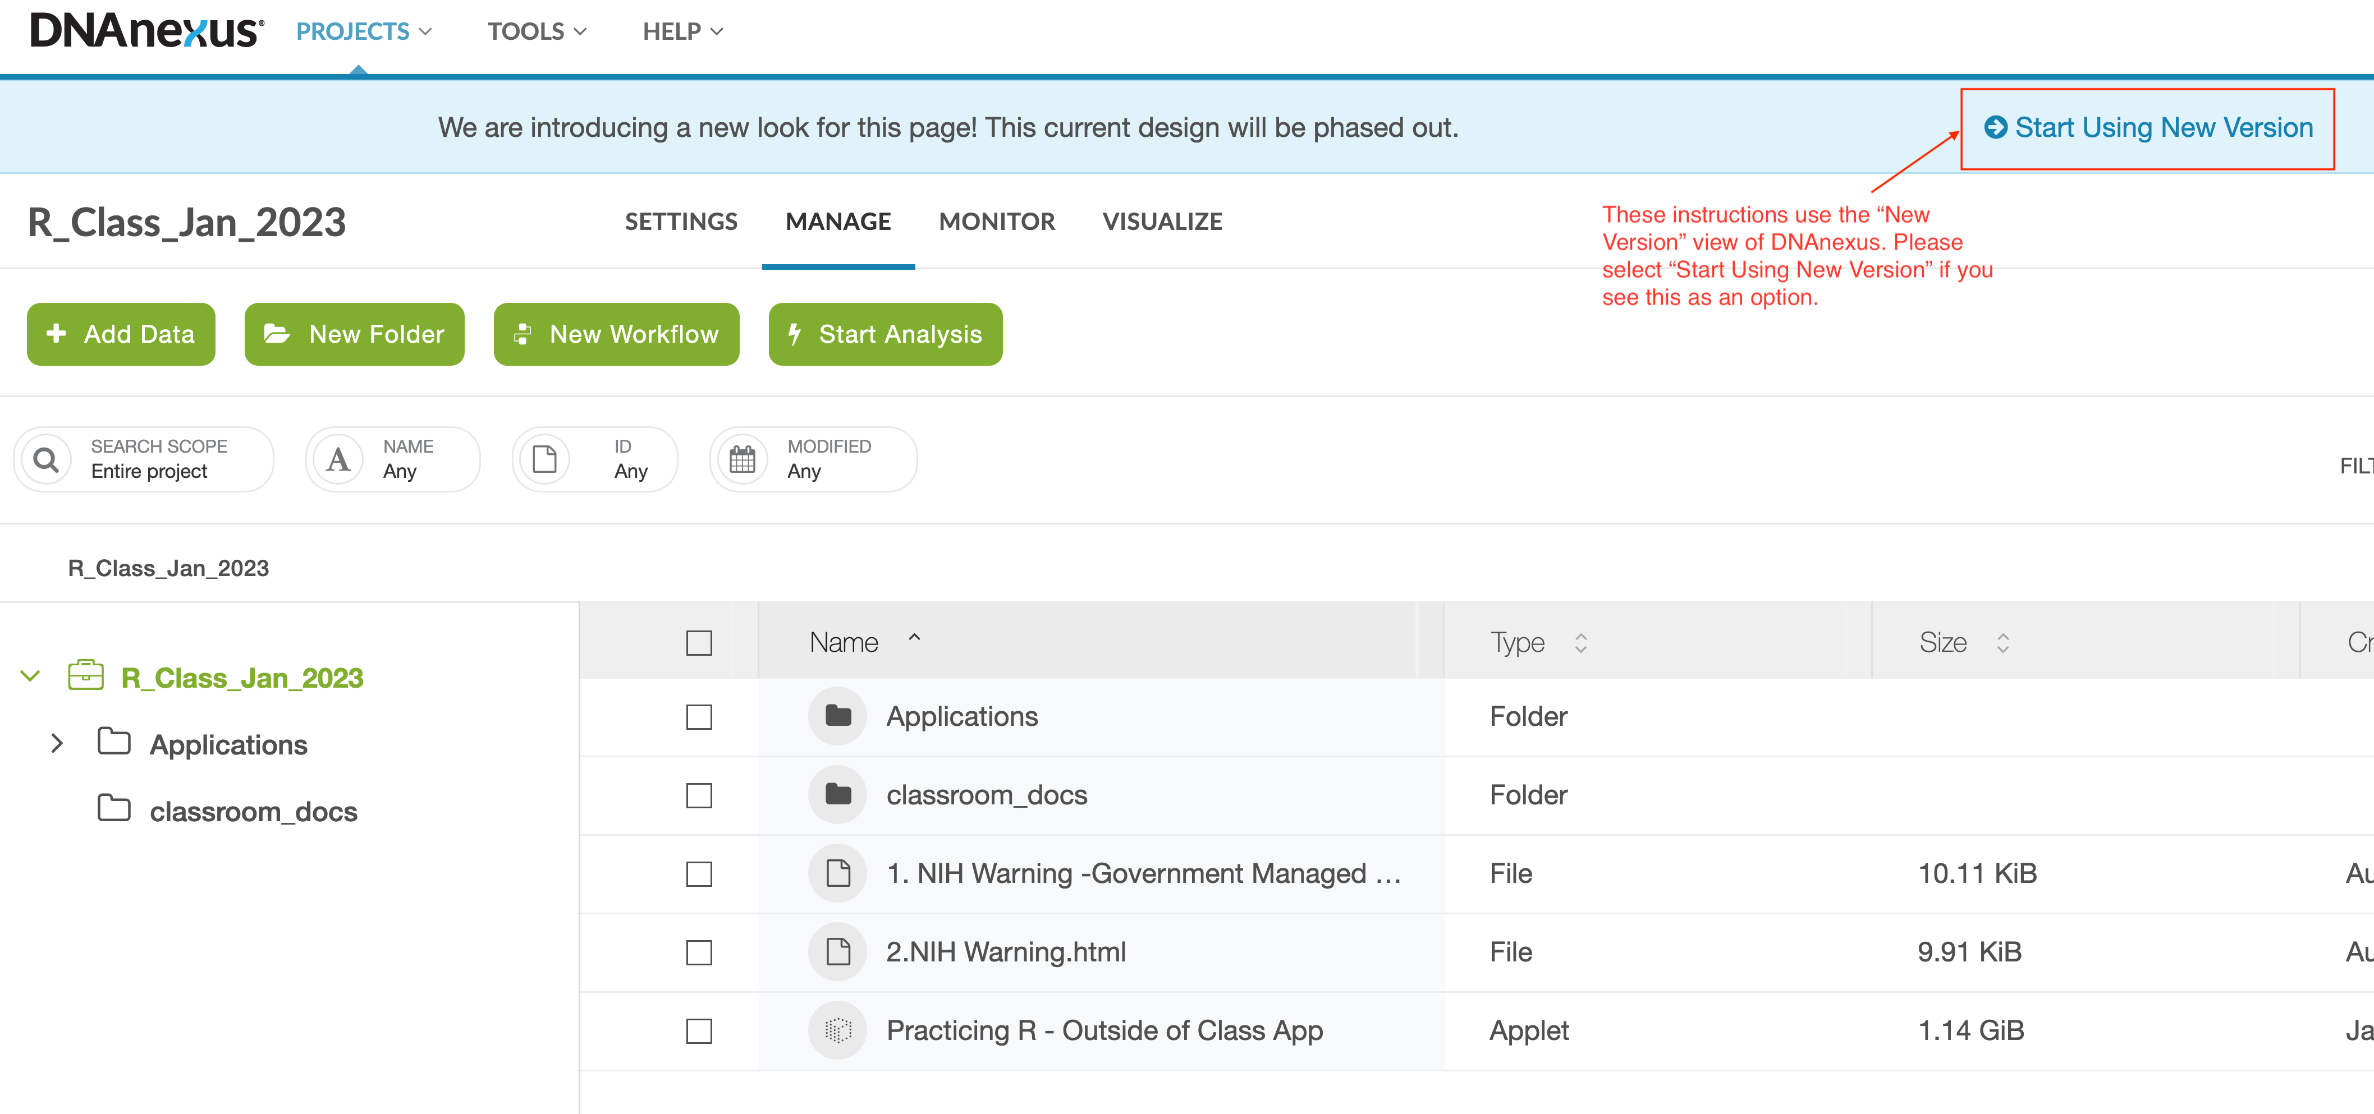Switch to the SETTINGS tab
The width and height of the screenshot is (2374, 1114).
[680, 221]
